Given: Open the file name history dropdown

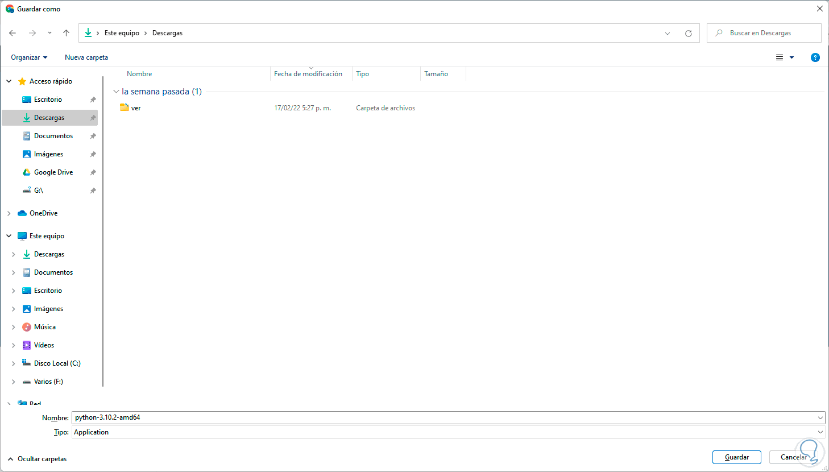Looking at the screenshot, I should [820, 417].
